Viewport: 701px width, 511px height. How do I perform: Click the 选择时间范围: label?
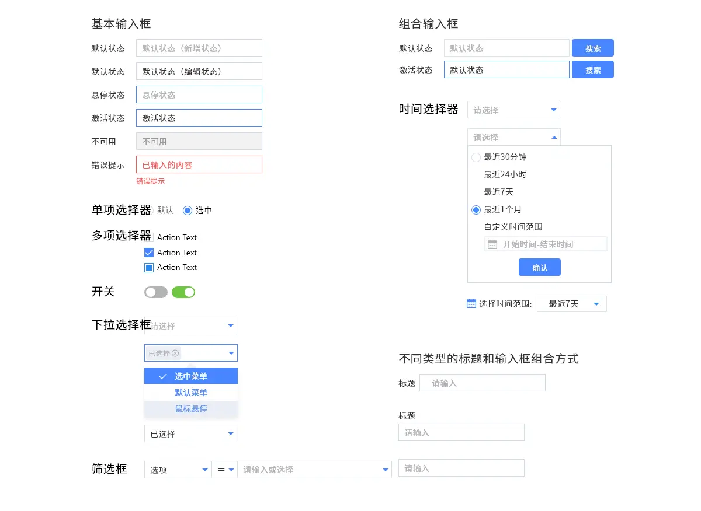[505, 304]
